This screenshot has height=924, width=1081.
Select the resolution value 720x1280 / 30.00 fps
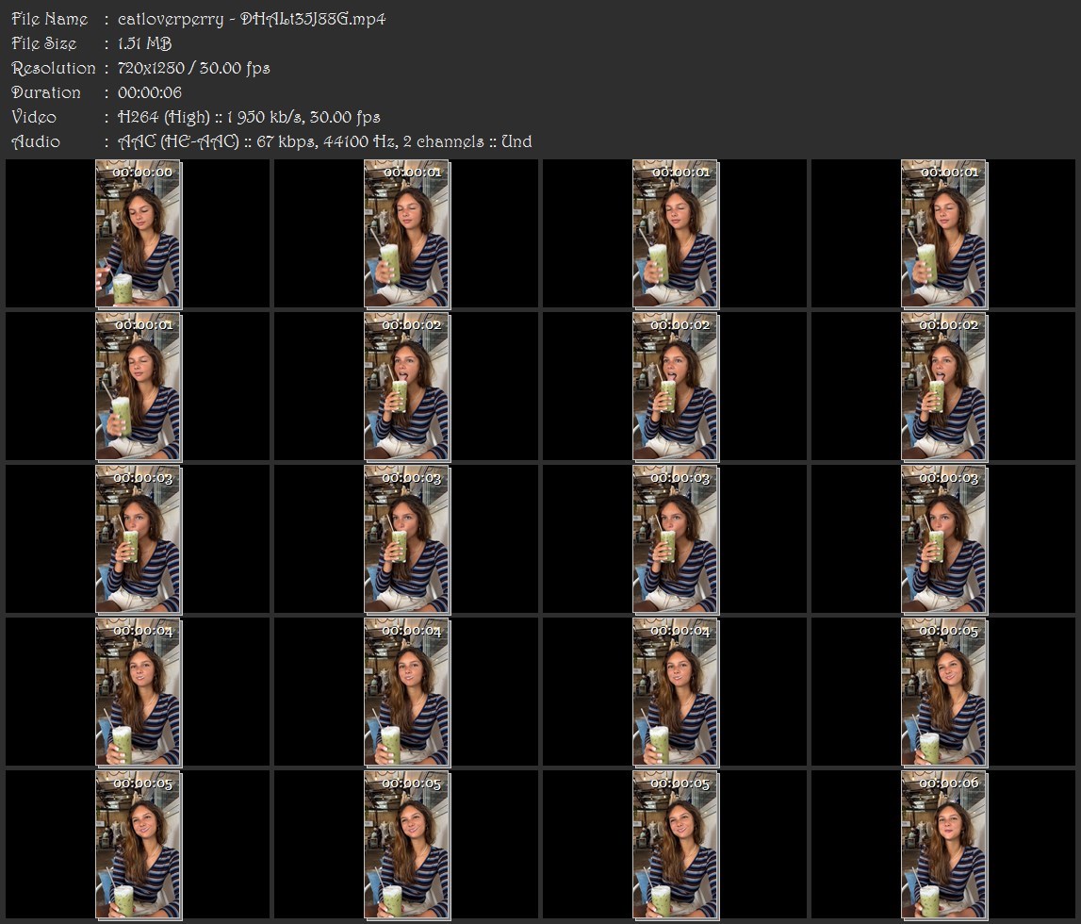click(x=194, y=68)
